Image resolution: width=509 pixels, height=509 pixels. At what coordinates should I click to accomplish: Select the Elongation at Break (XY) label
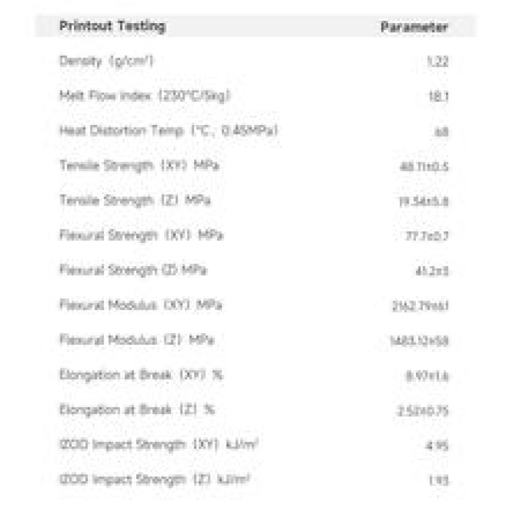pos(141,375)
